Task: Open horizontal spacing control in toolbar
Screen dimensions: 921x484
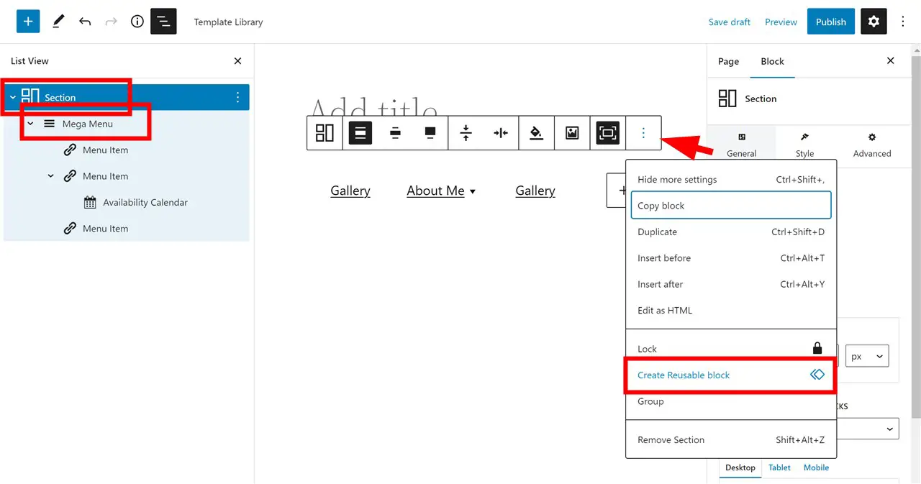Action: 501,132
